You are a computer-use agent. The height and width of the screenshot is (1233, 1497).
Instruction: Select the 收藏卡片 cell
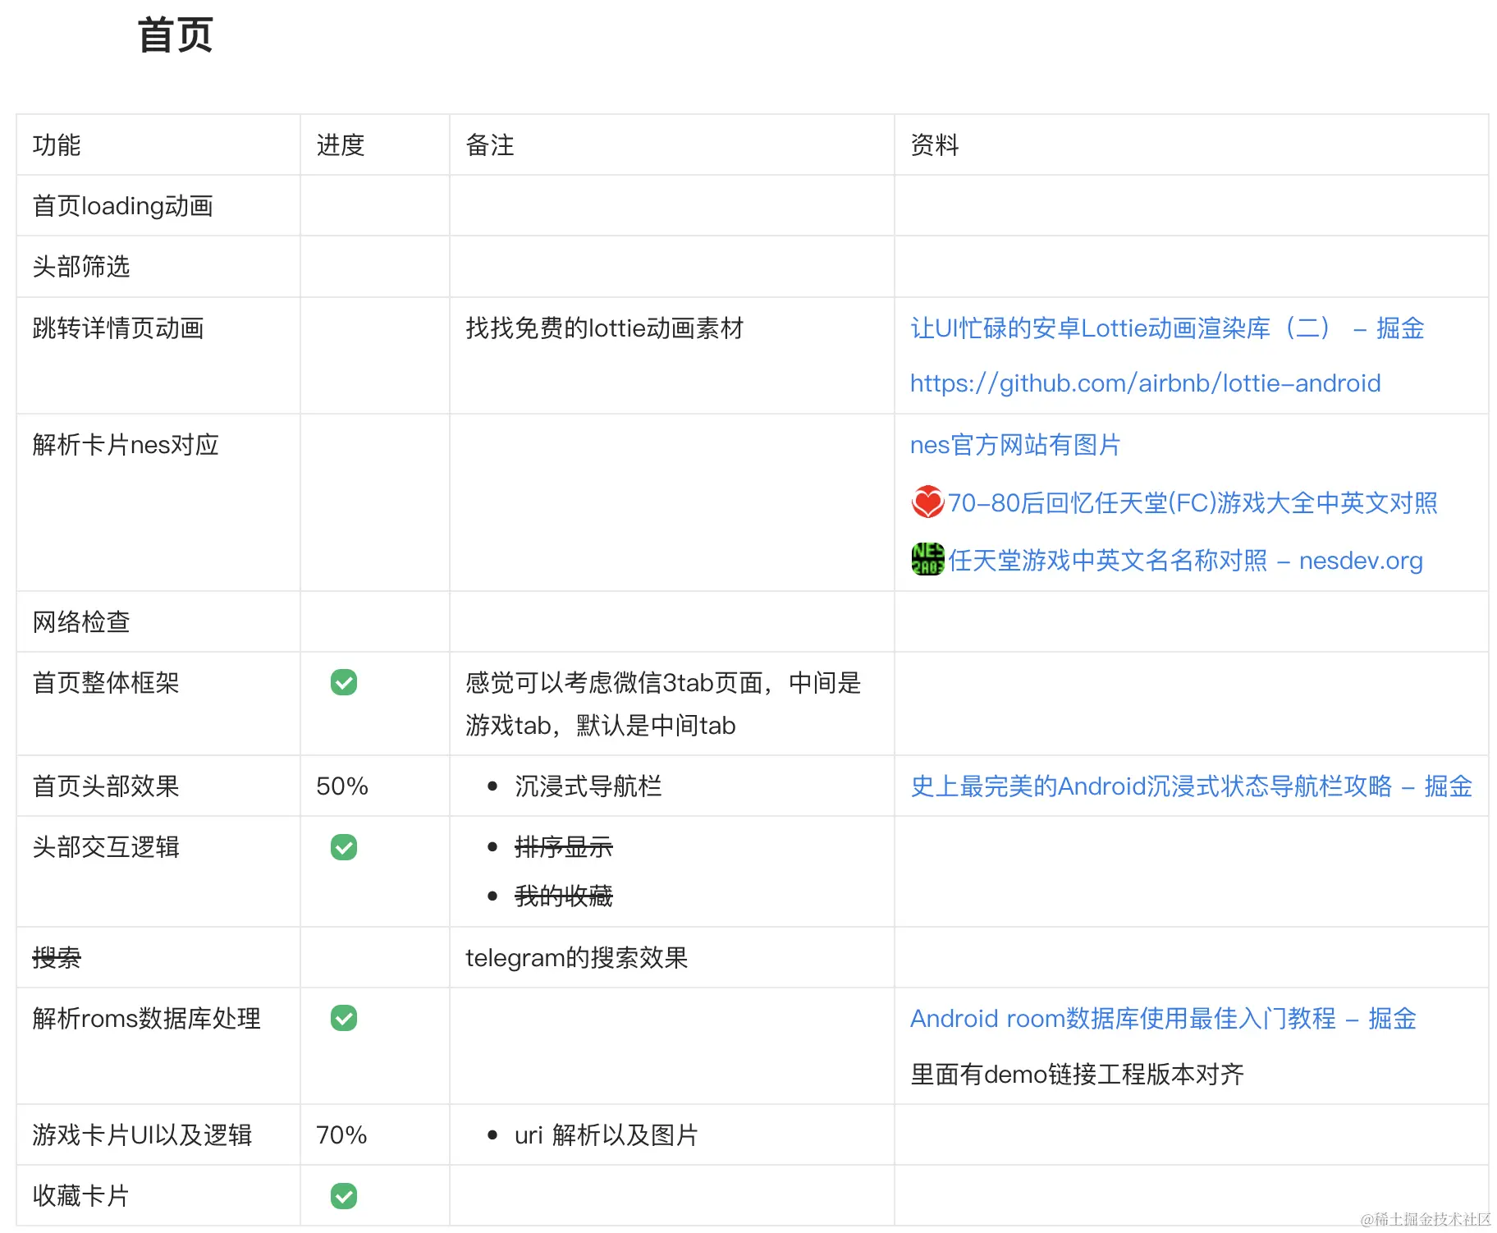158,1195
